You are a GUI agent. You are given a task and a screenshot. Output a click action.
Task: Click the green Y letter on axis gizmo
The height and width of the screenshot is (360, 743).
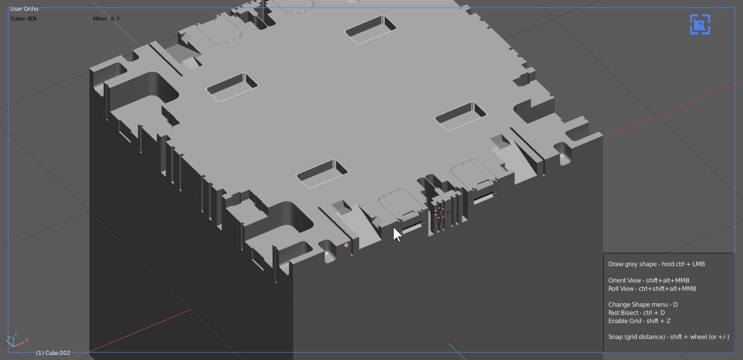pos(8,337)
